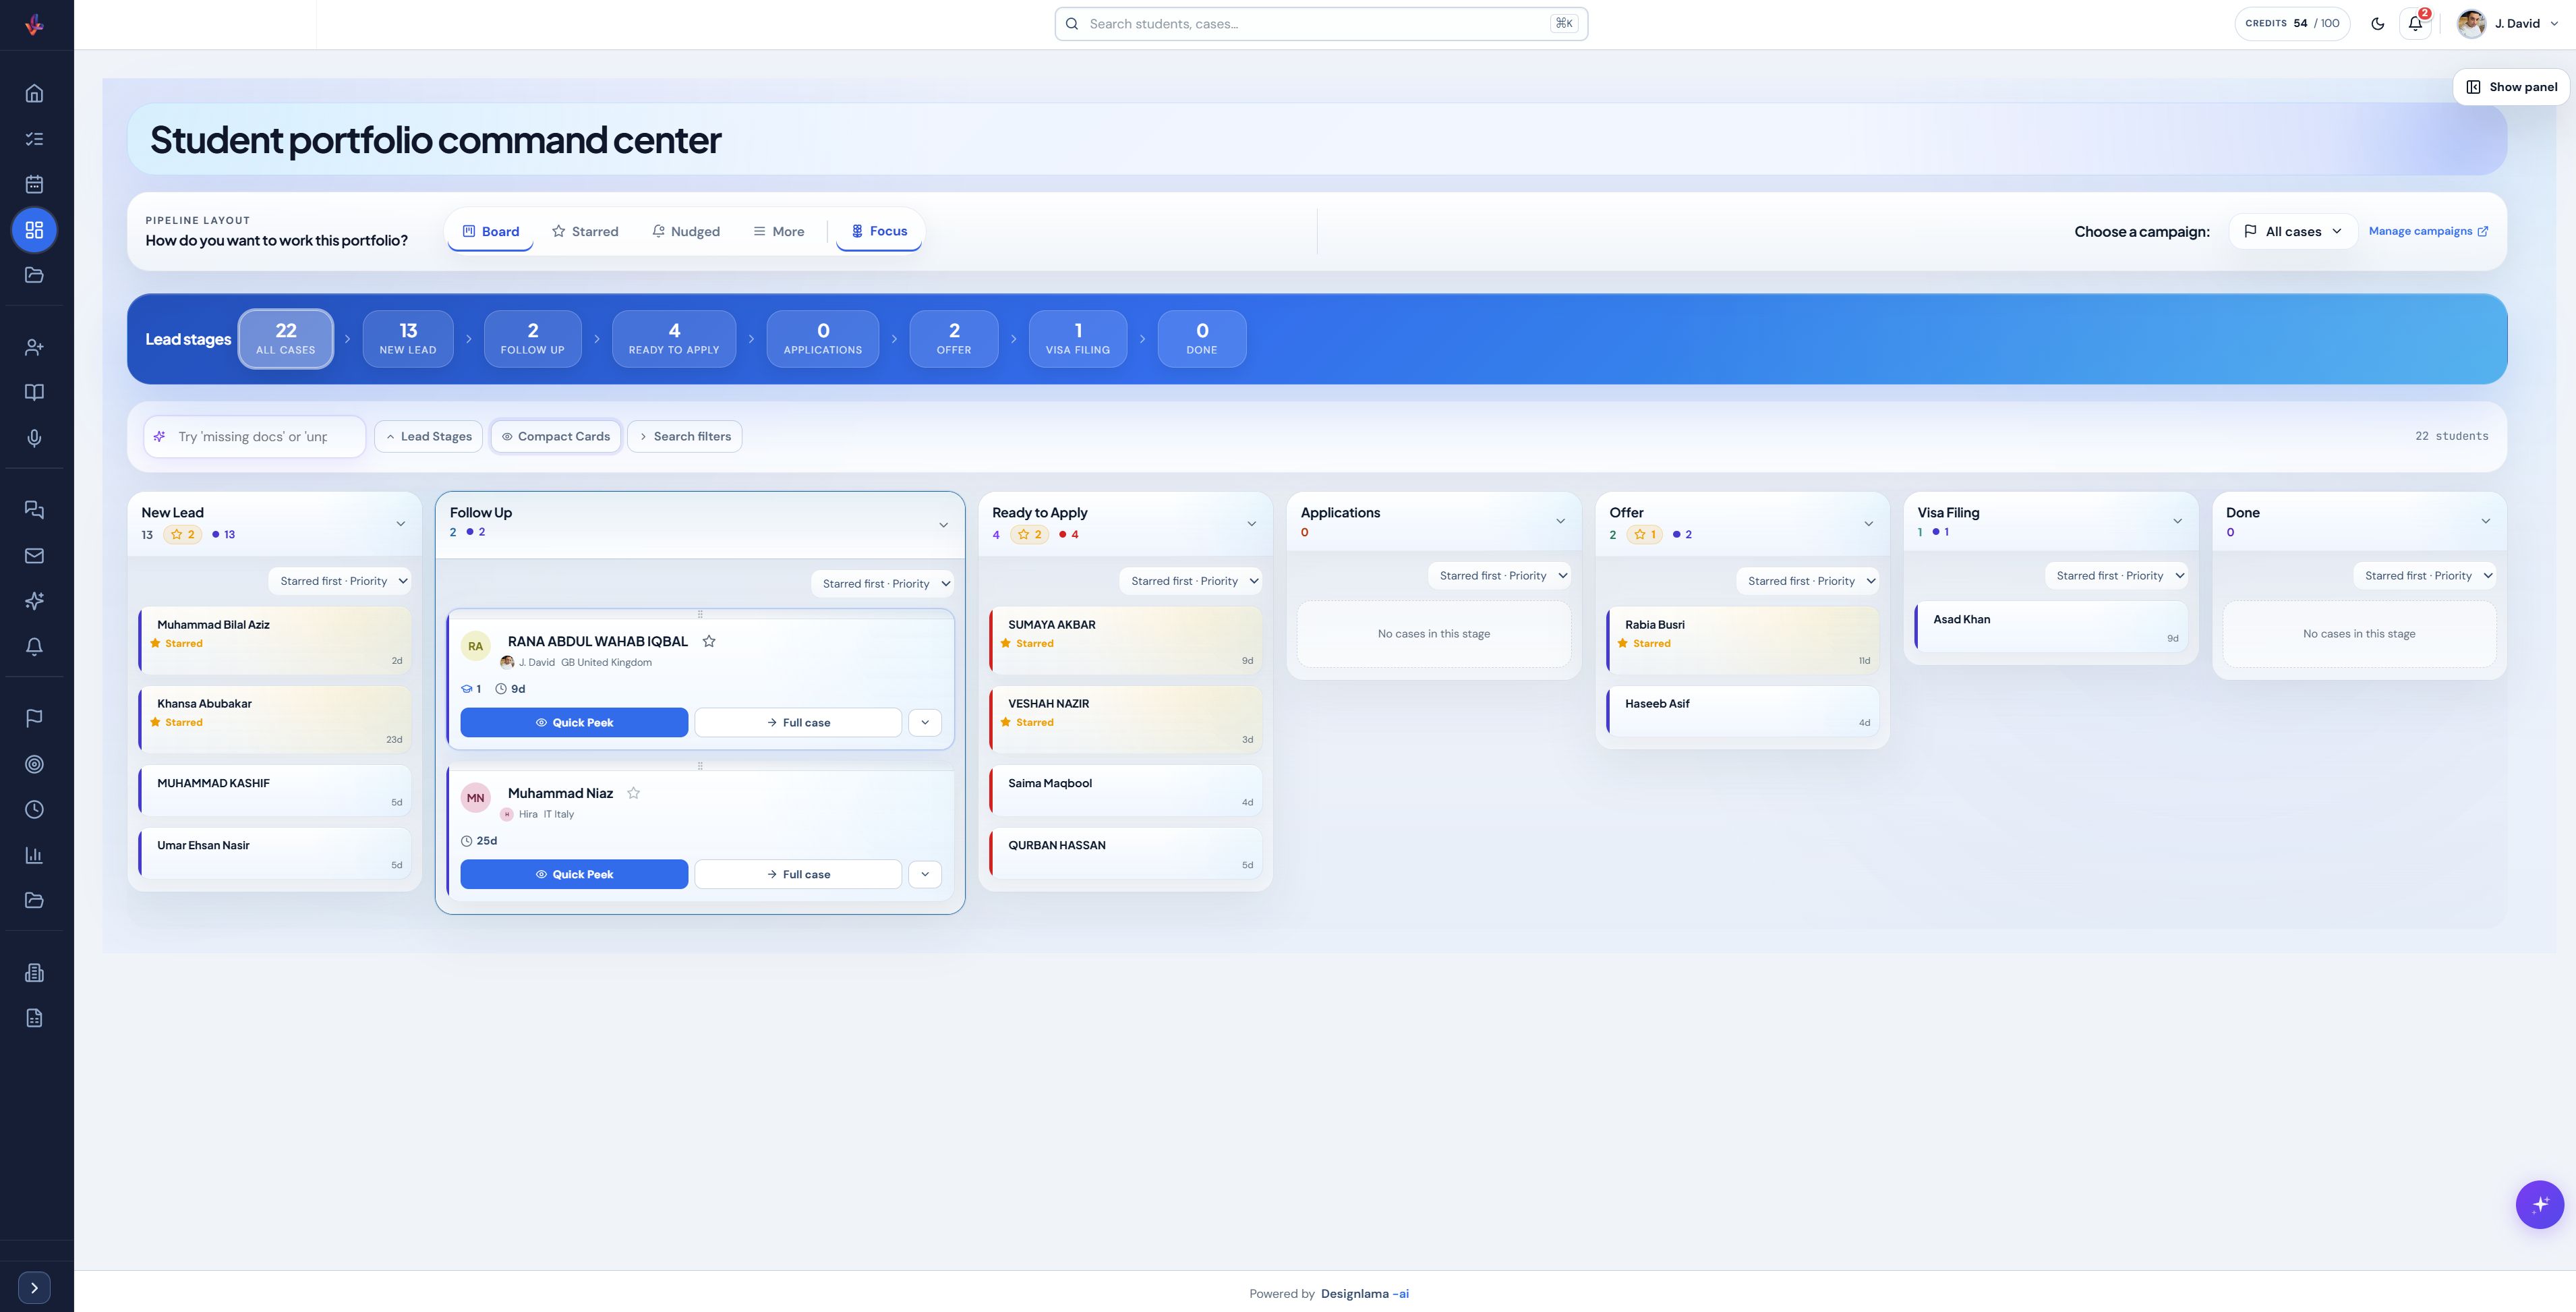This screenshot has width=2576, height=1312.
Task: Collapse the New Lead column chevron
Action: click(401, 523)
